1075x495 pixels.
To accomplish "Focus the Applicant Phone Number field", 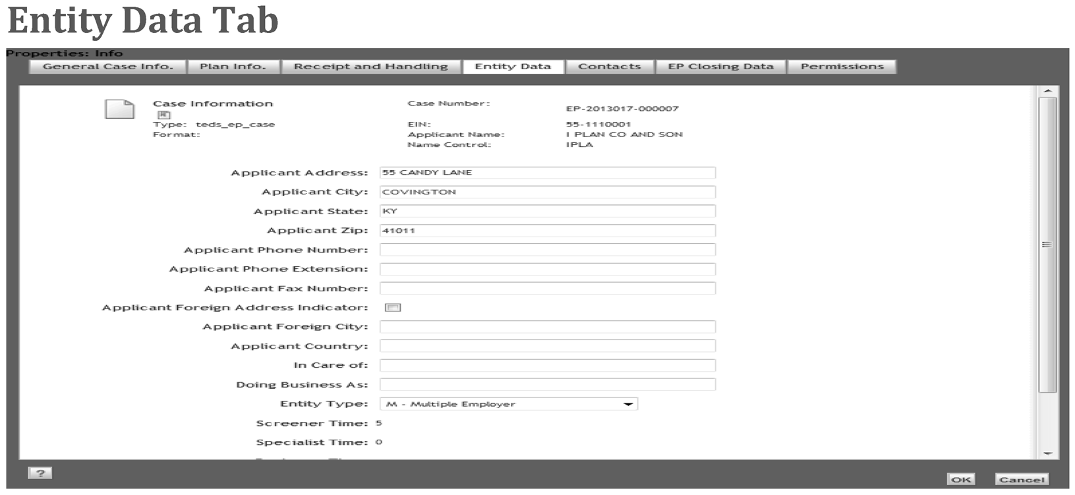I will (x=547, y=250).
